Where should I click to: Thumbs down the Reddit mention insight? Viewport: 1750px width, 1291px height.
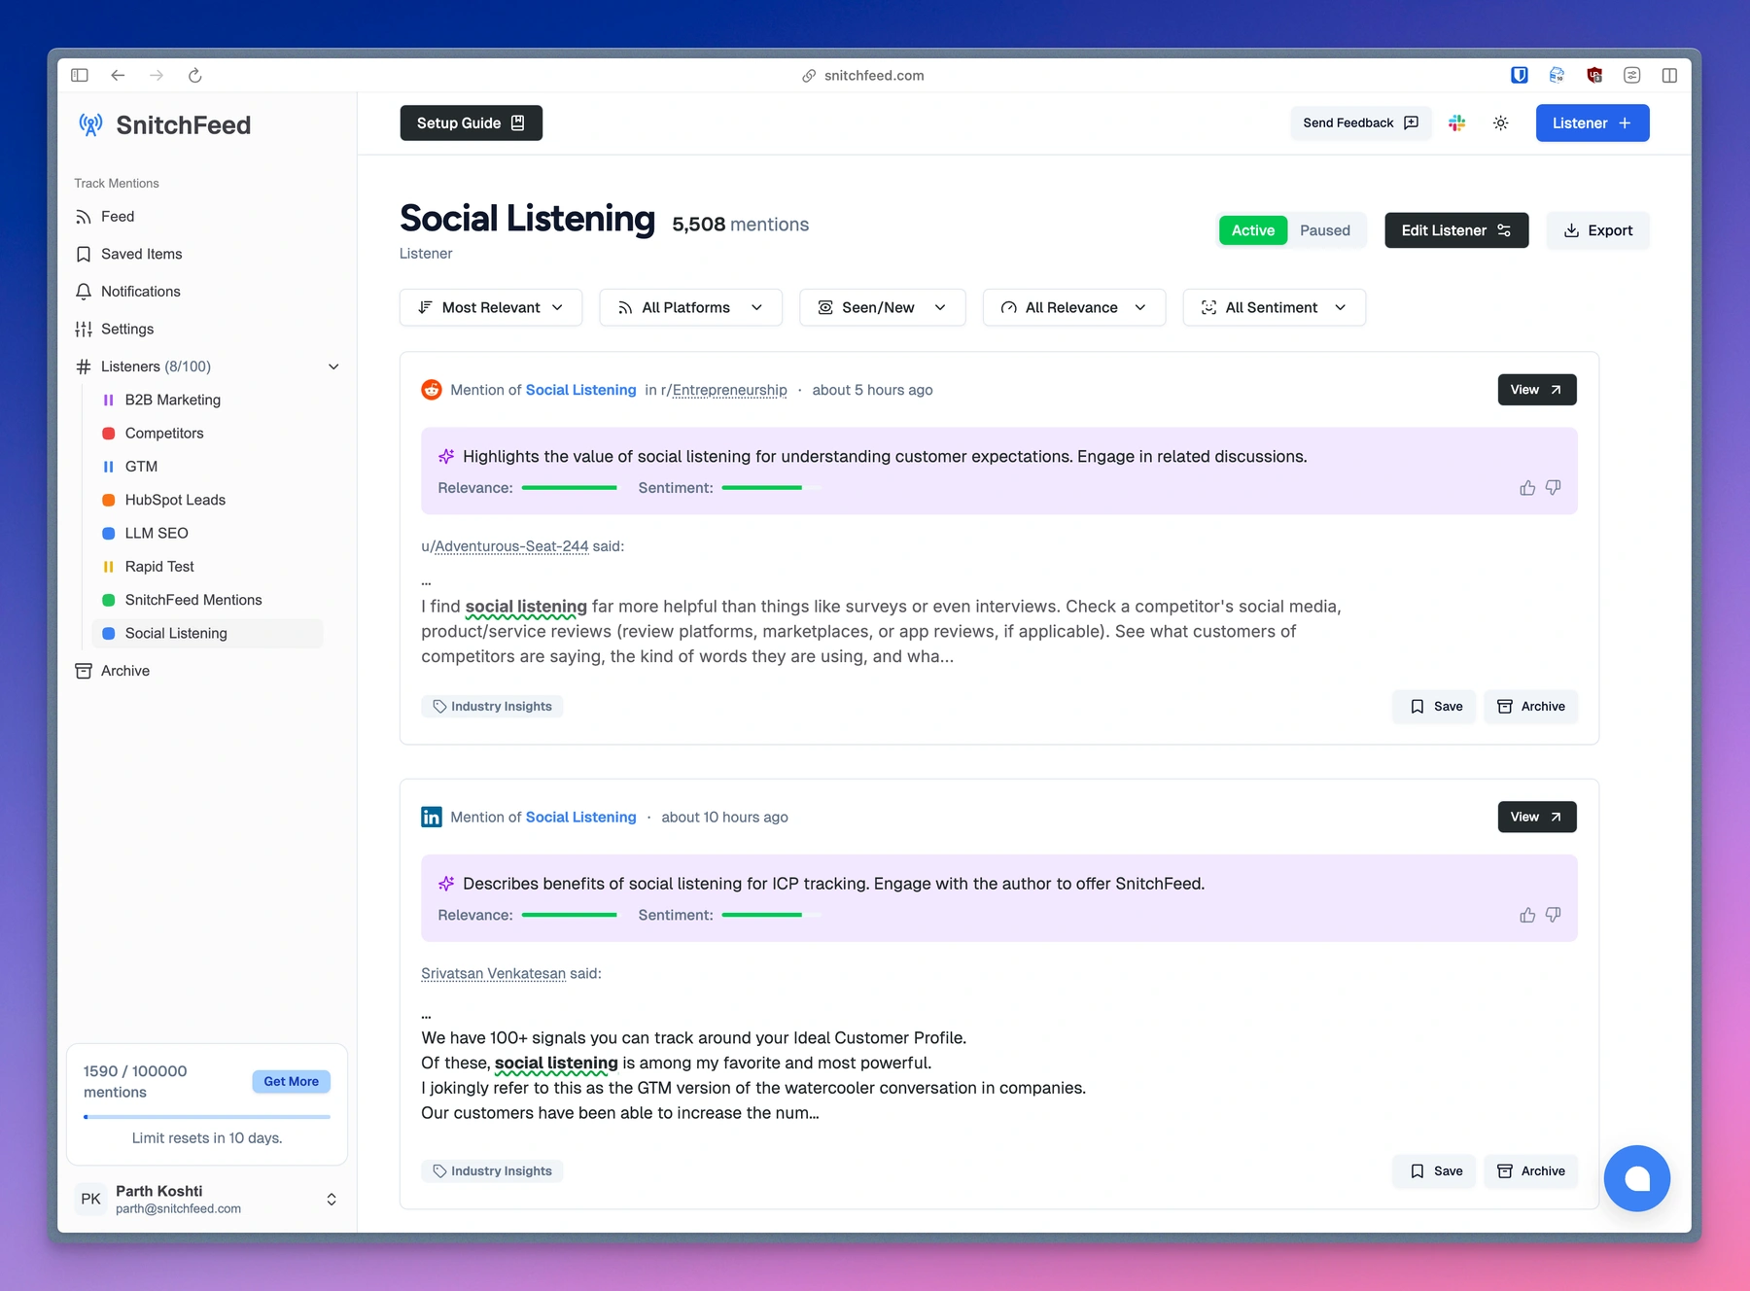(1553, 487)
